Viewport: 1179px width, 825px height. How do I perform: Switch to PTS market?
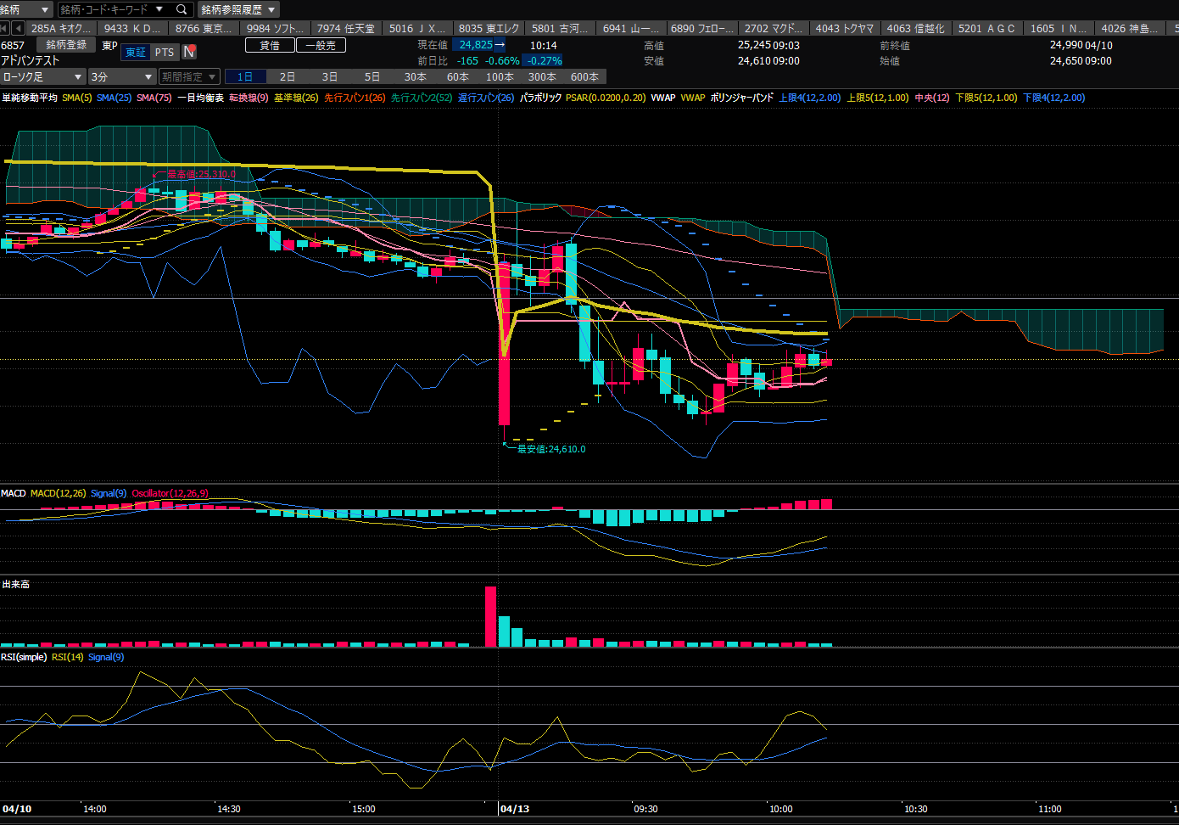click(x=165, y=52)
